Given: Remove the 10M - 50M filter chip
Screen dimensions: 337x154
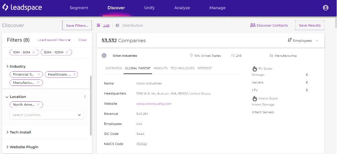Looking at the screenshot, I should click(33, 52).
